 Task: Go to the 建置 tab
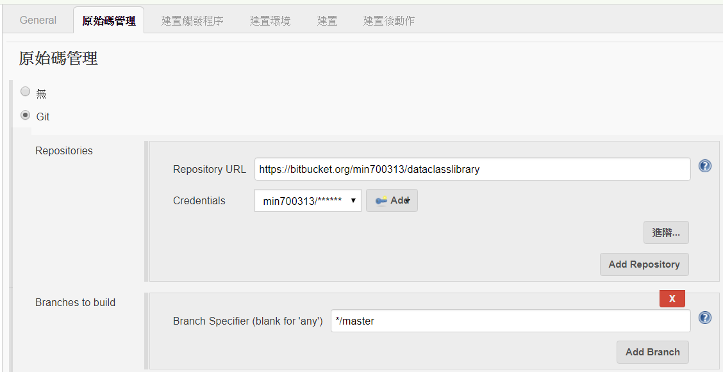tap(327, 20)
